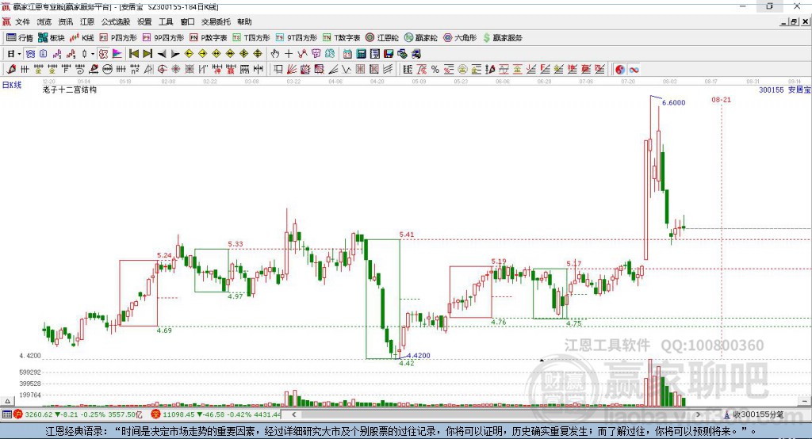The image size is (812, 439).
Task: Click the Shanghai index 3260.62 status entry
Action: tap(78, 414)
